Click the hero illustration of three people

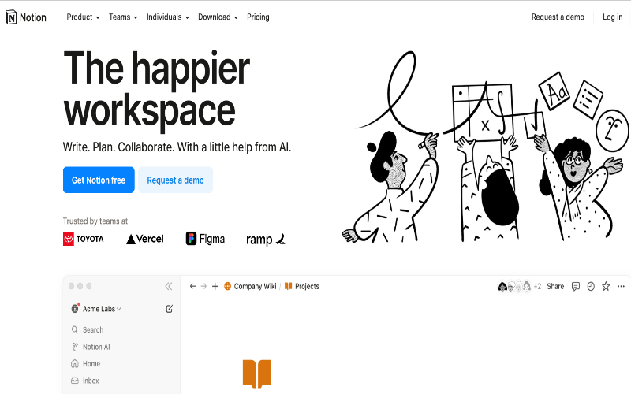coord(485,147)
